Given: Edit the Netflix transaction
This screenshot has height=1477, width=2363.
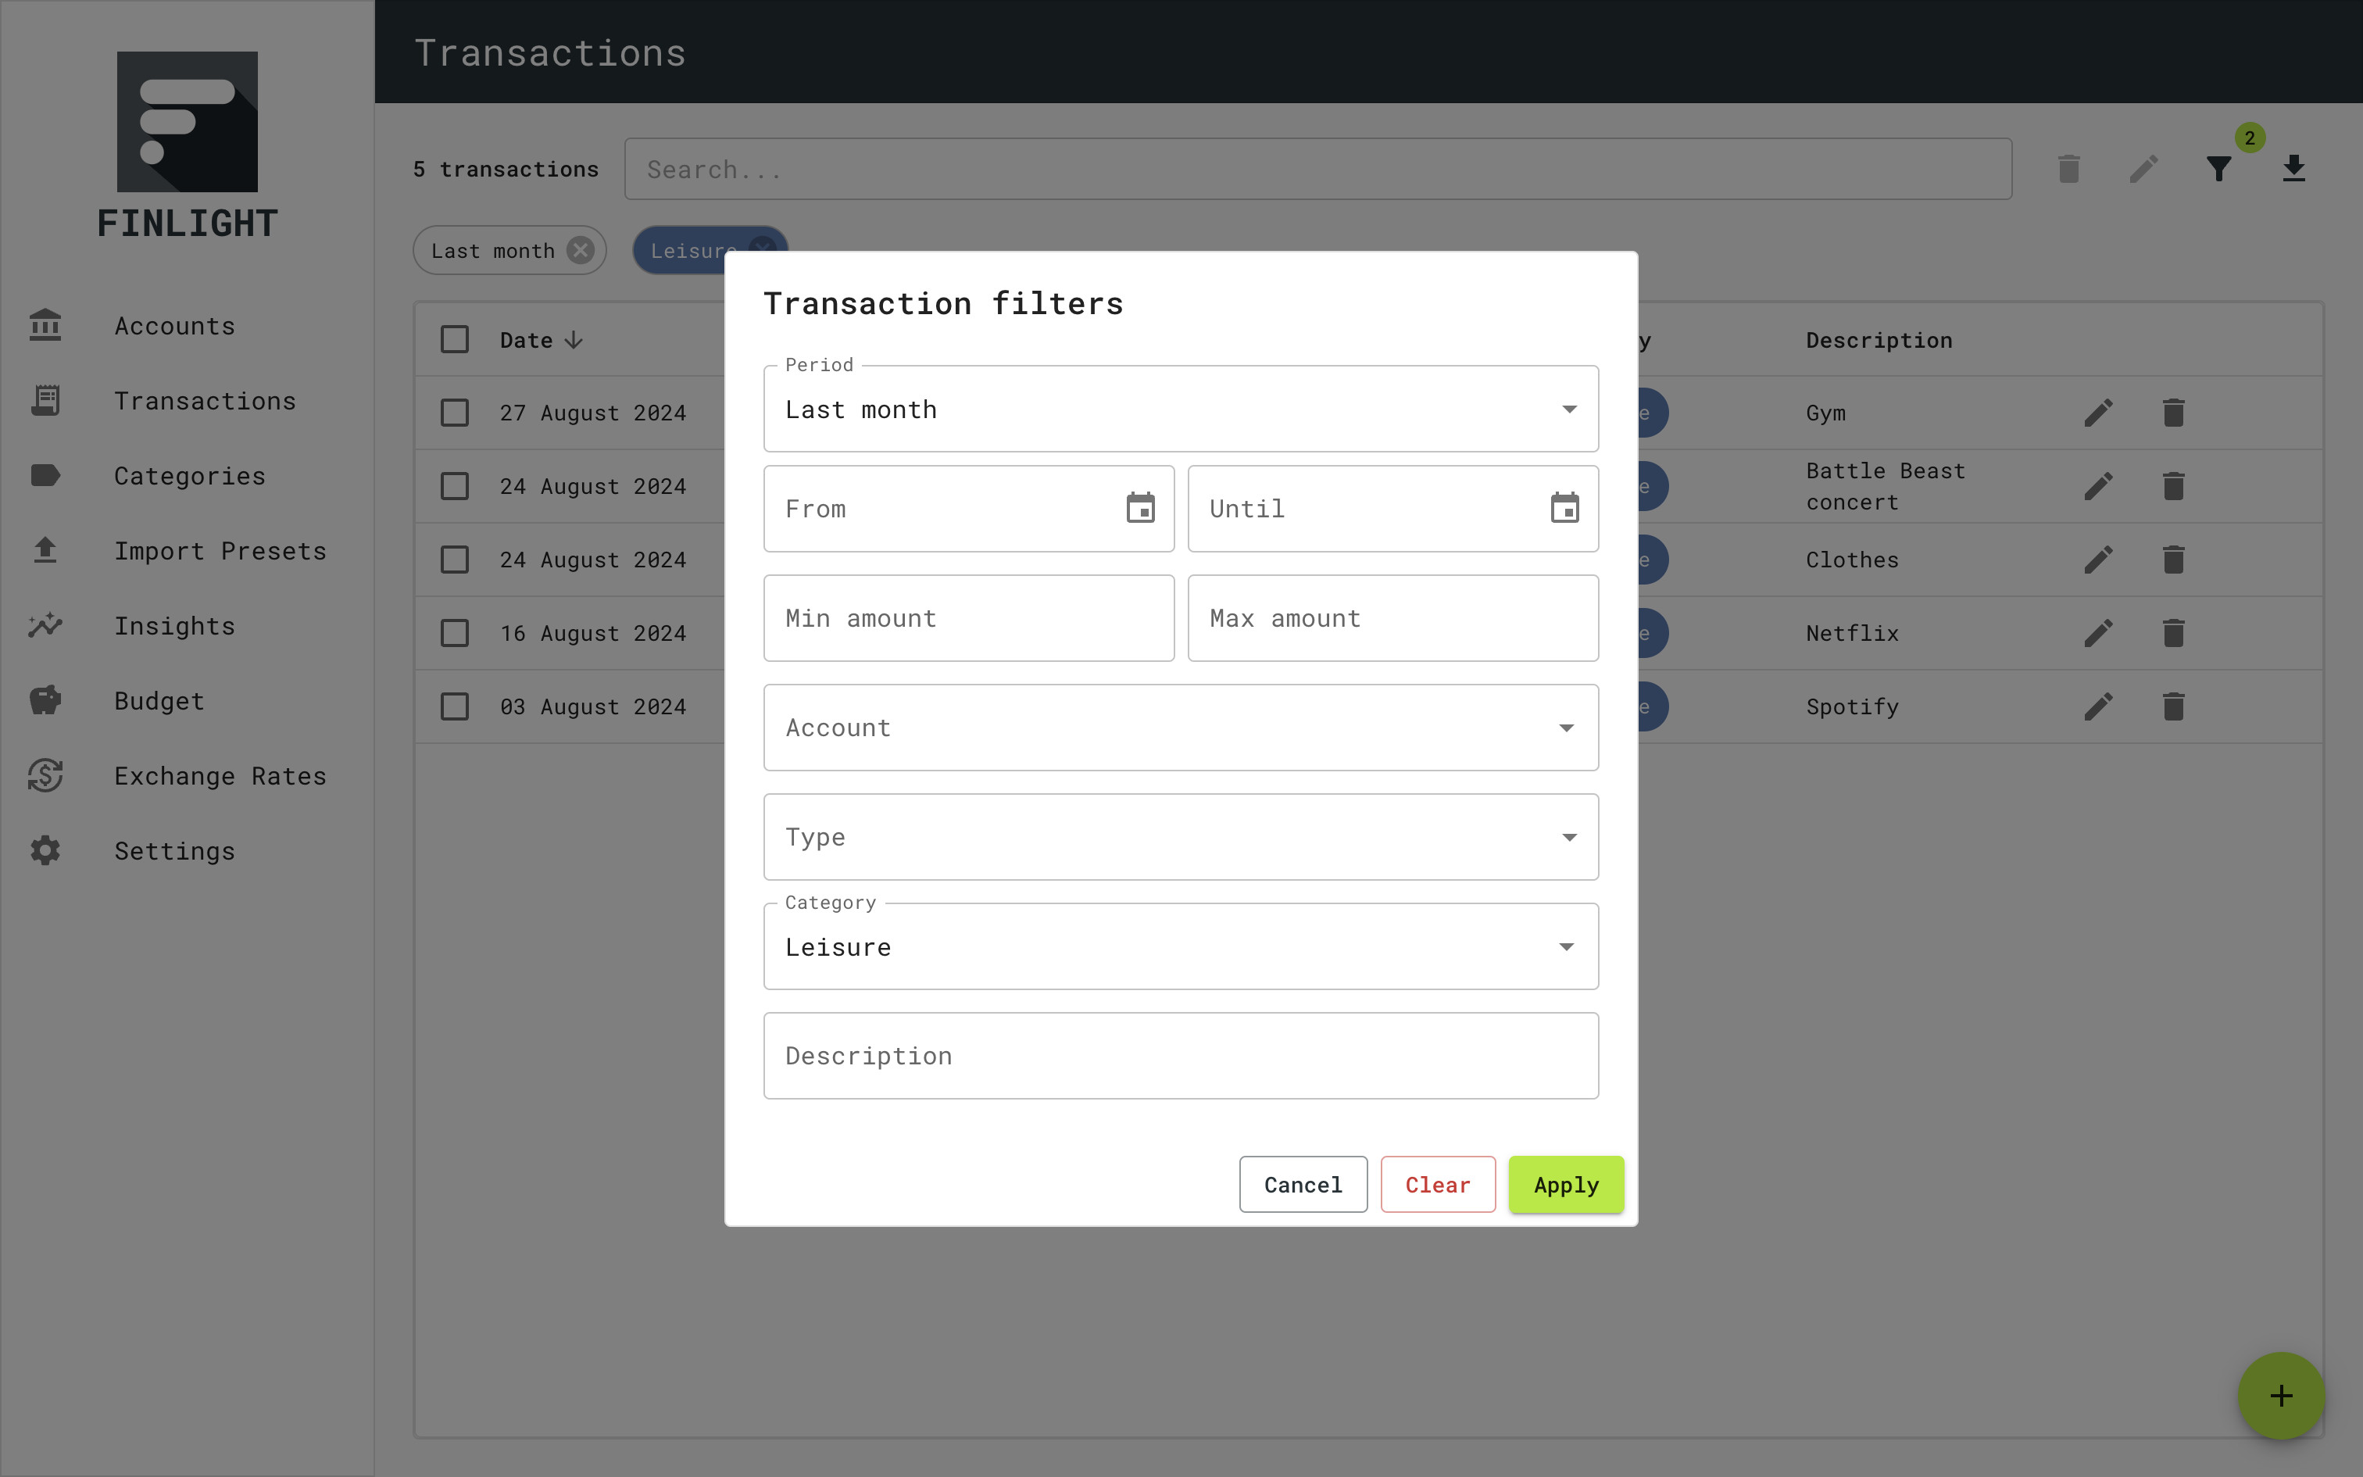Looking at the screenshot, I should 2098,633.
